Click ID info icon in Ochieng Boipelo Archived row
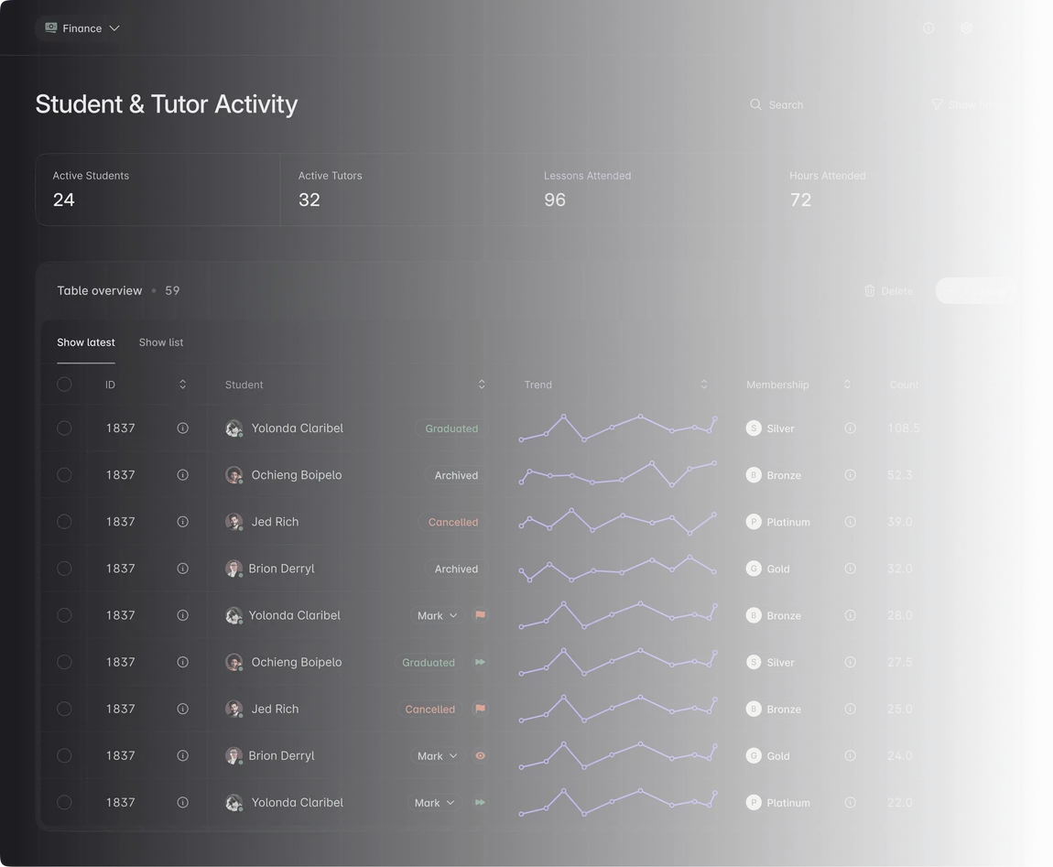This screenshot has height=867, width=1053. tap(182, 475)
